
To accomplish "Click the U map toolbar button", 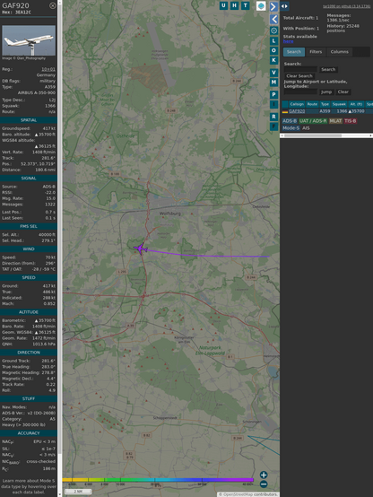I will click(223, 5).
